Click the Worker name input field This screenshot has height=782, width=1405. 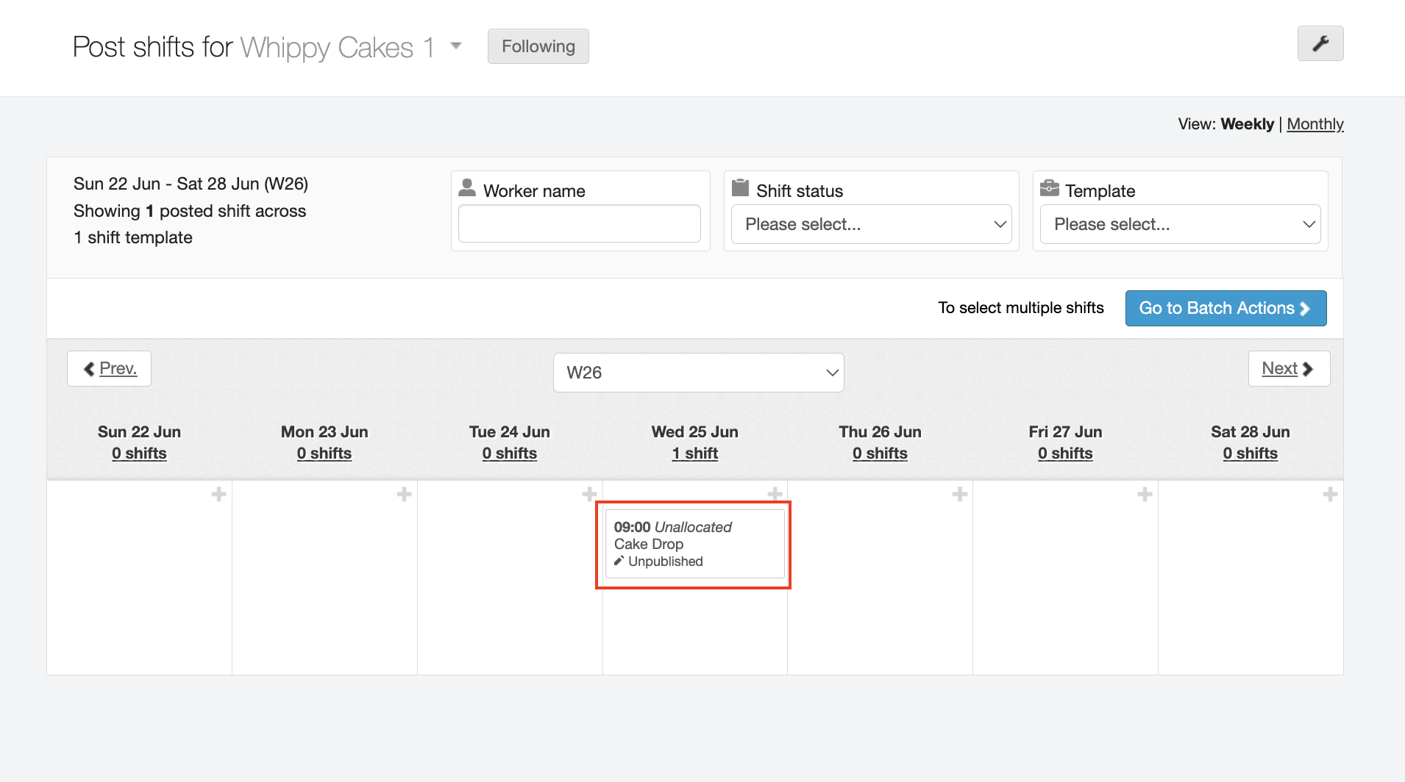[x=579, y=223]
